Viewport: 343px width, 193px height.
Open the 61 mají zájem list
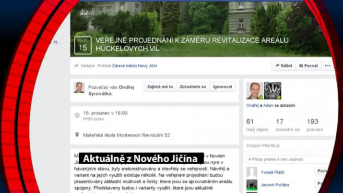pyautogui.click(x=253, y=125)
